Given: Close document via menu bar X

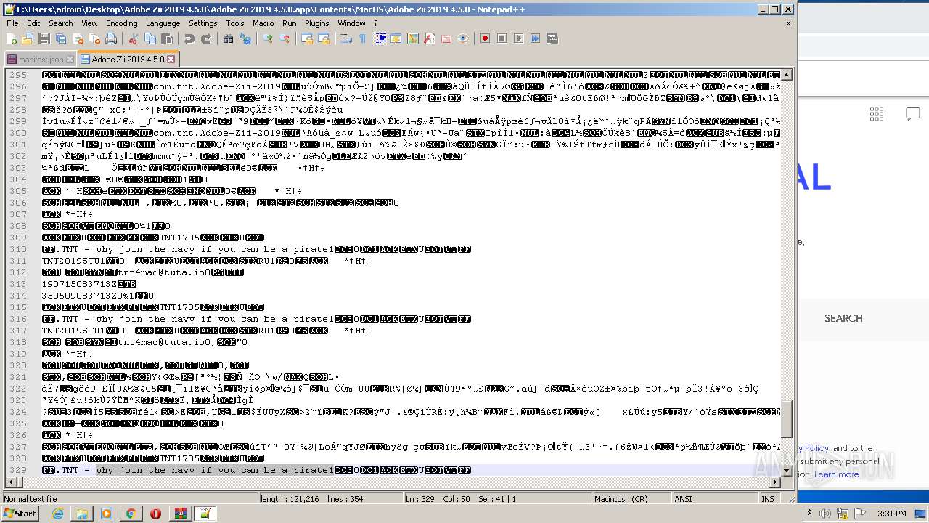Looking at the screenshot, I should tap(788, 23).
